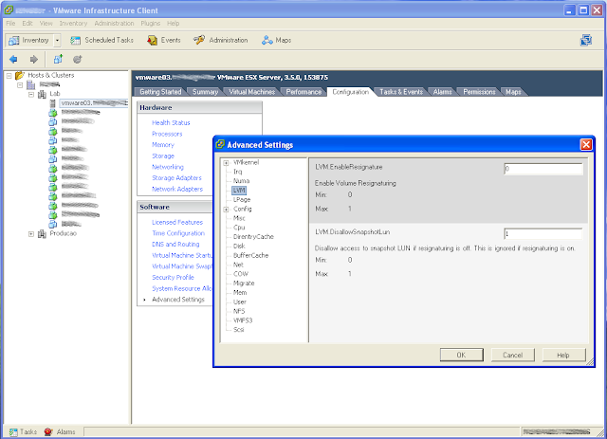Screen dimensions: 607x439
Task: Open the Plugins menu
Action: coord(150,23)
